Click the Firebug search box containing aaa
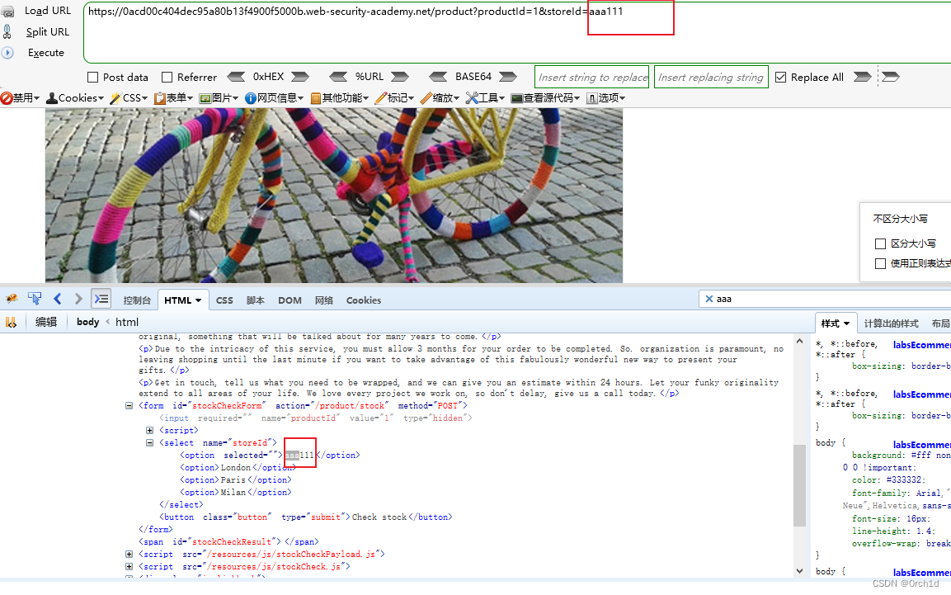951x595 pixels. coord(825,299)
